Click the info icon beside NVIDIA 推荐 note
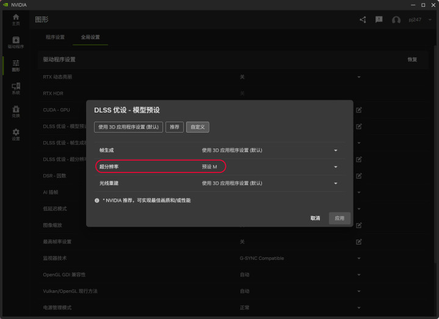 pyautogui.click(x=97, y=200)
